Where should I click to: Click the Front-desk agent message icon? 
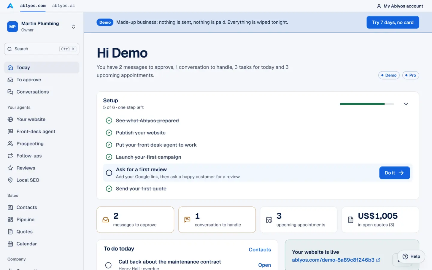point(10,131)
